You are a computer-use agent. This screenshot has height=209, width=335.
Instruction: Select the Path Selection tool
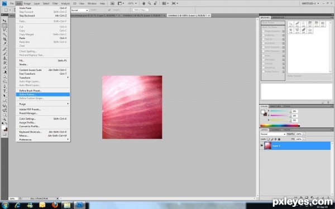tap(4, 96)
